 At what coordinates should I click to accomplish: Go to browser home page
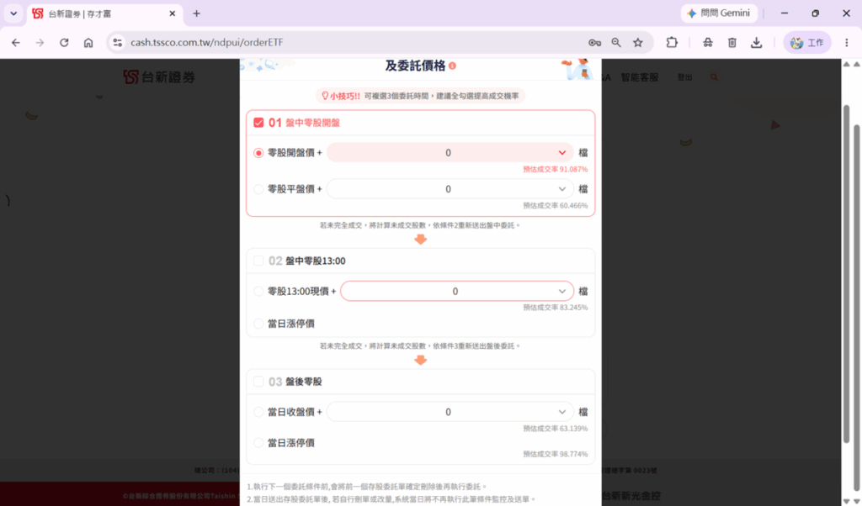pos(88,43)
